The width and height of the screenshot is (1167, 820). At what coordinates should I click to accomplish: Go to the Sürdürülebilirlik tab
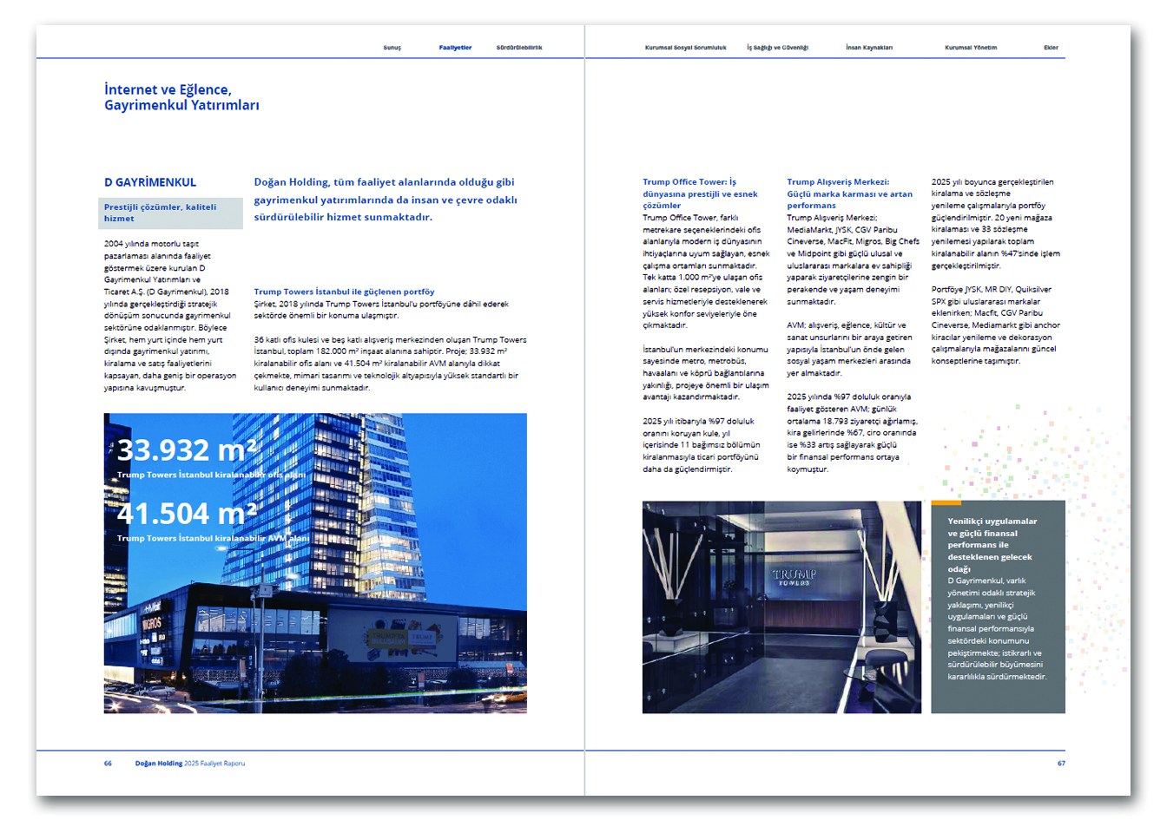(x=519, y=48)
